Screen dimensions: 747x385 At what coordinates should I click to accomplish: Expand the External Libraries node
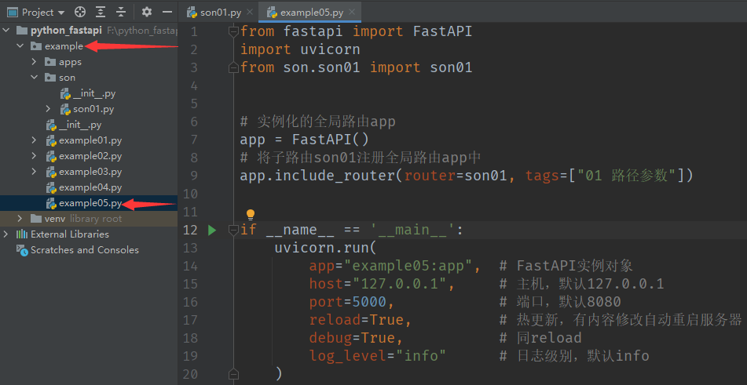pyautogui.click(x=7, y=234)
